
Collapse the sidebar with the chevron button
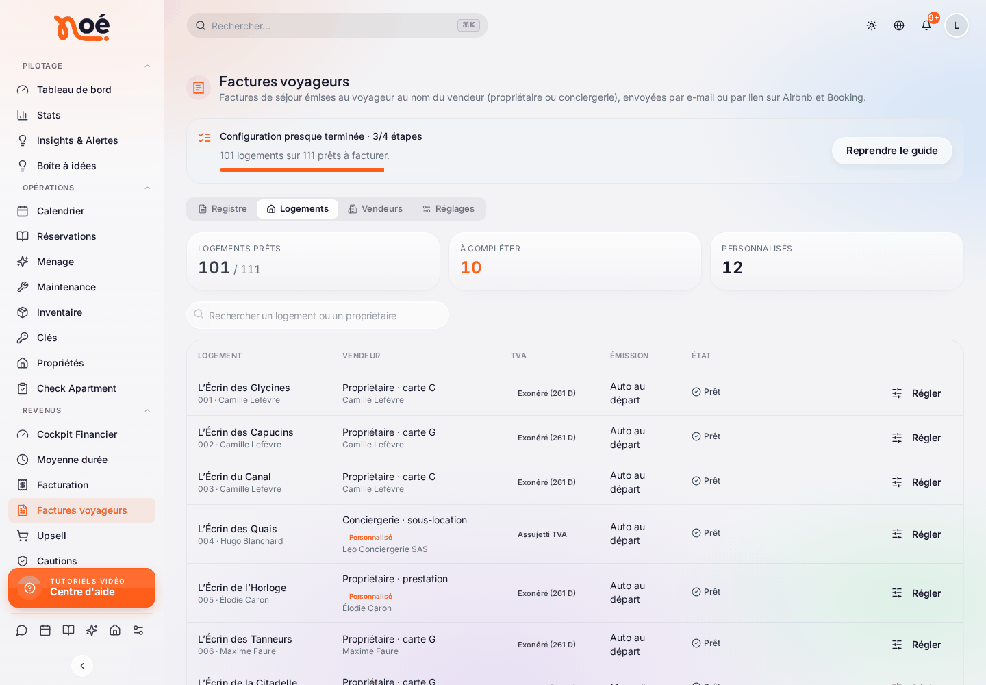tap(82, 665)
